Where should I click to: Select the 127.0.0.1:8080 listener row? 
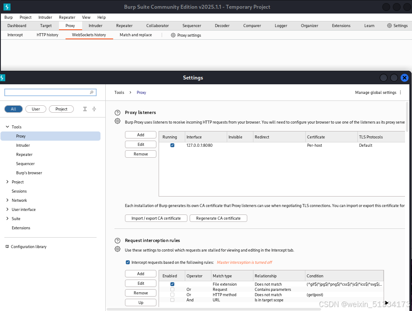click(282, 145)
